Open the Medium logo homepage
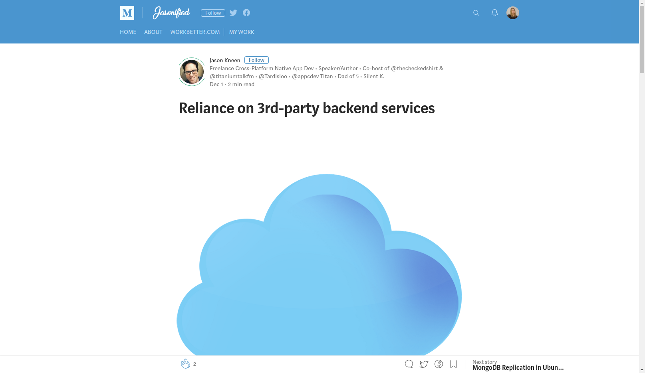This screenshot has height=373, width=645. 127,13
